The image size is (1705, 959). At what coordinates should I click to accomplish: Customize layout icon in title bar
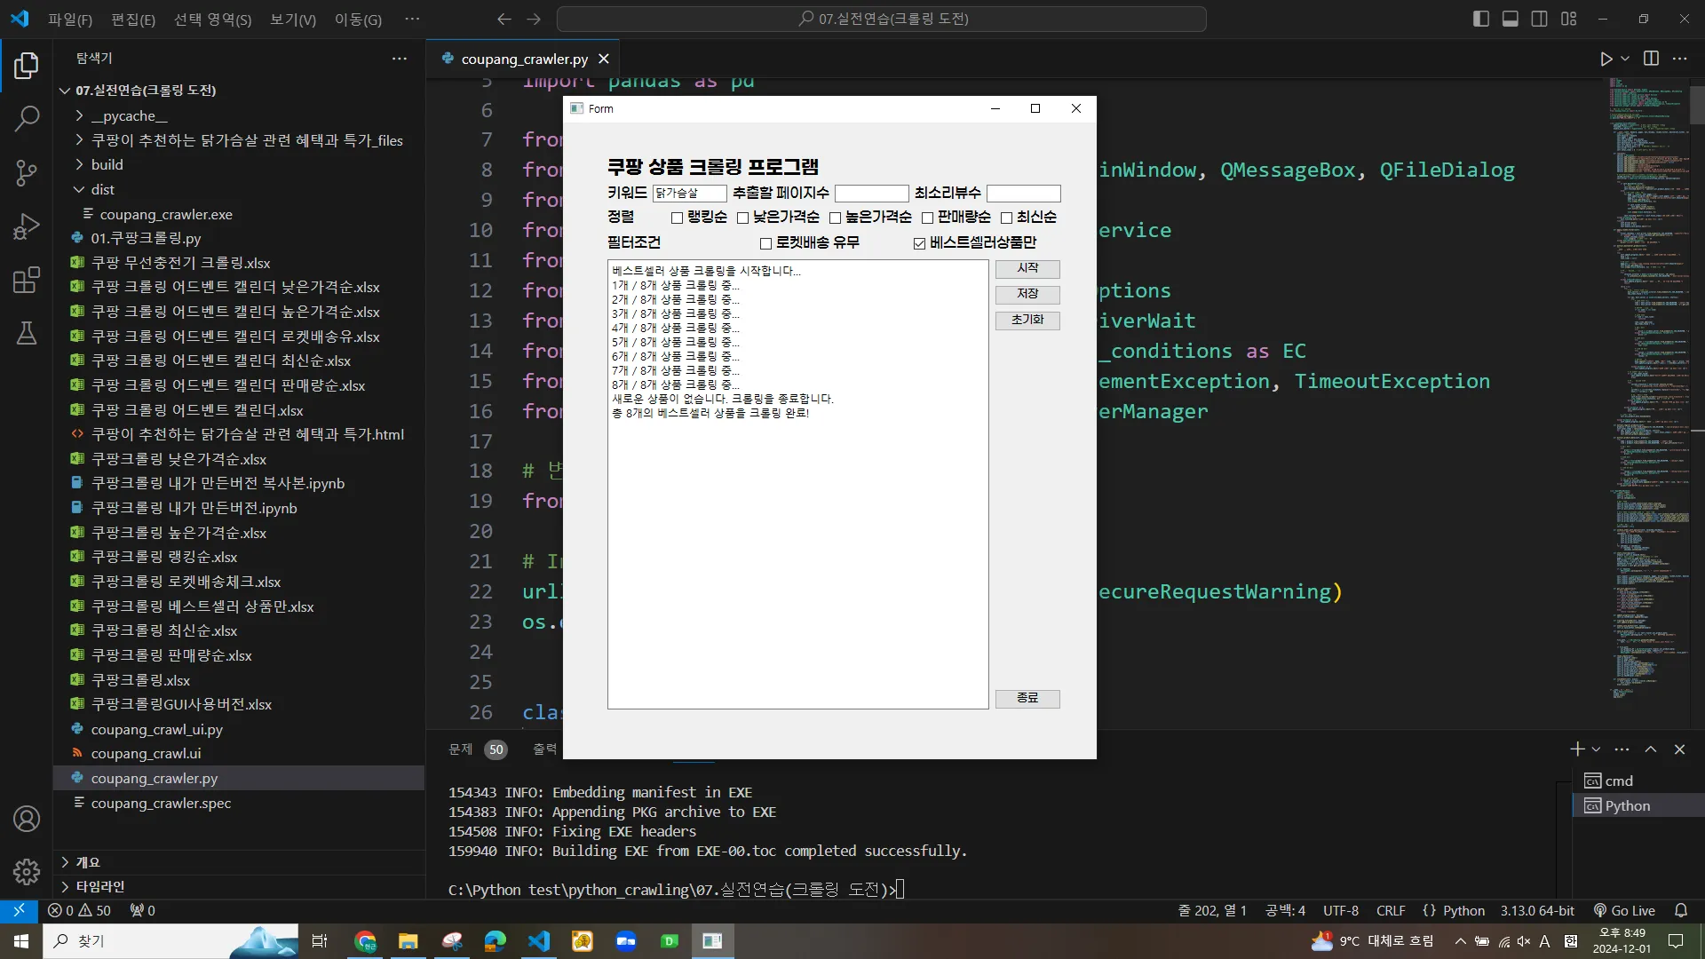1568,19
